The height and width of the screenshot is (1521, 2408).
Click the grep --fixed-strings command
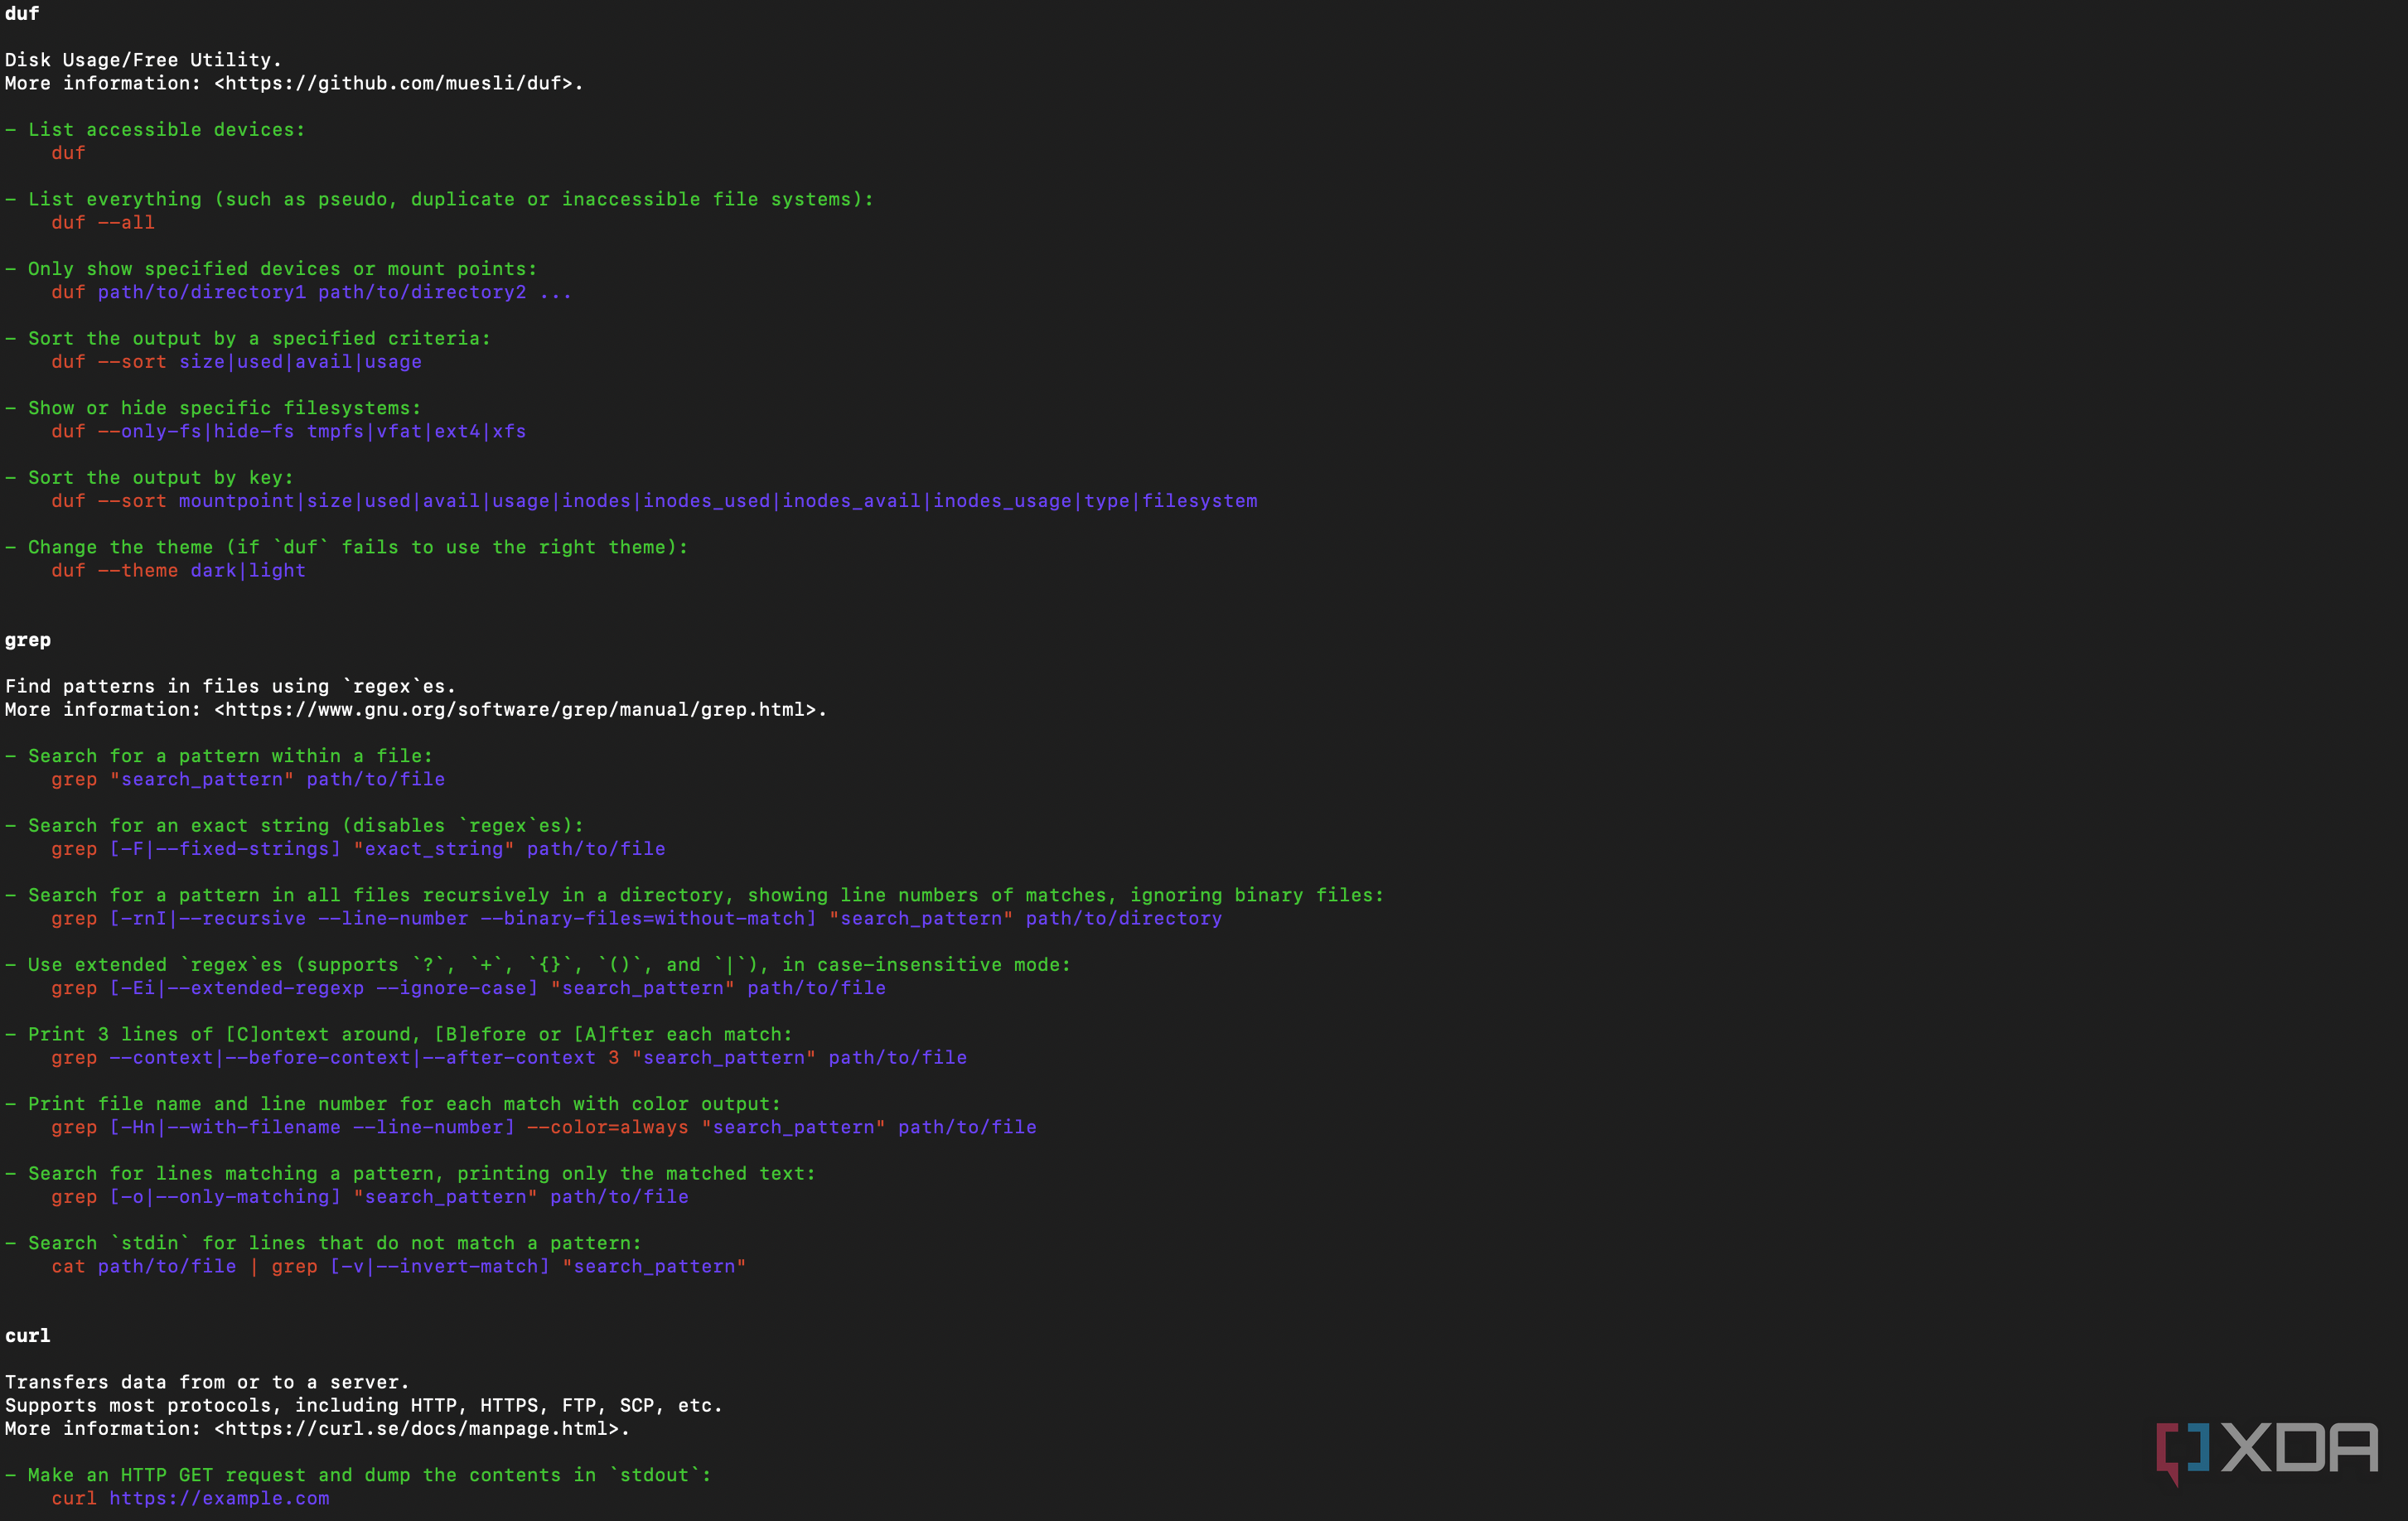pyautogui.click(x=359, y=848)
